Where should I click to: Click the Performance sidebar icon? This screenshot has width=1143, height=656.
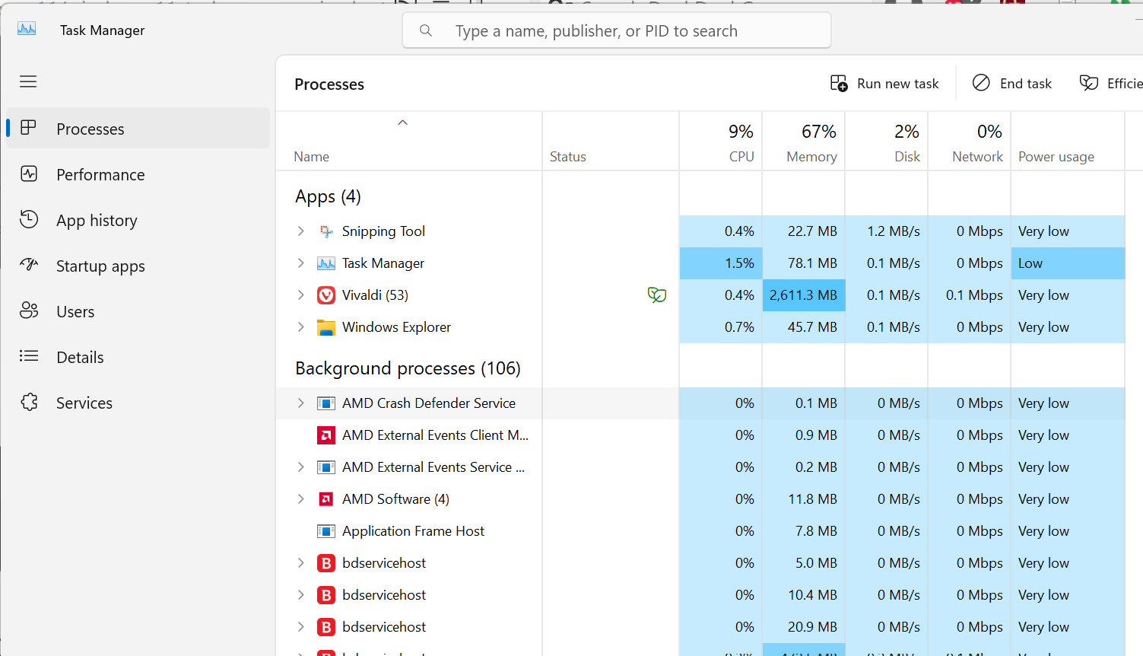[x=29, y=174]
